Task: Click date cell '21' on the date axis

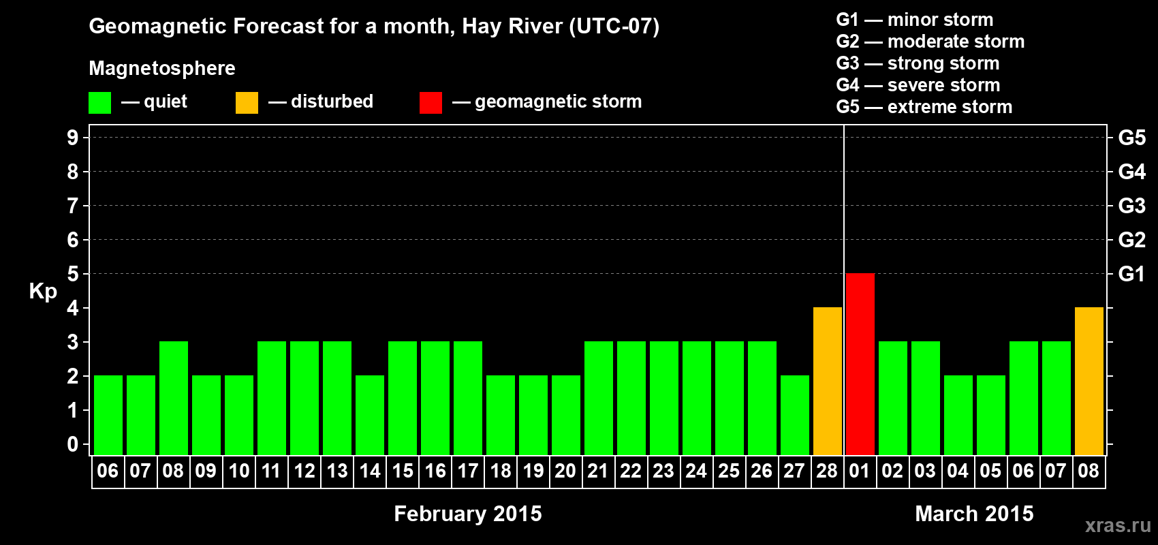Action: [598, 471]
